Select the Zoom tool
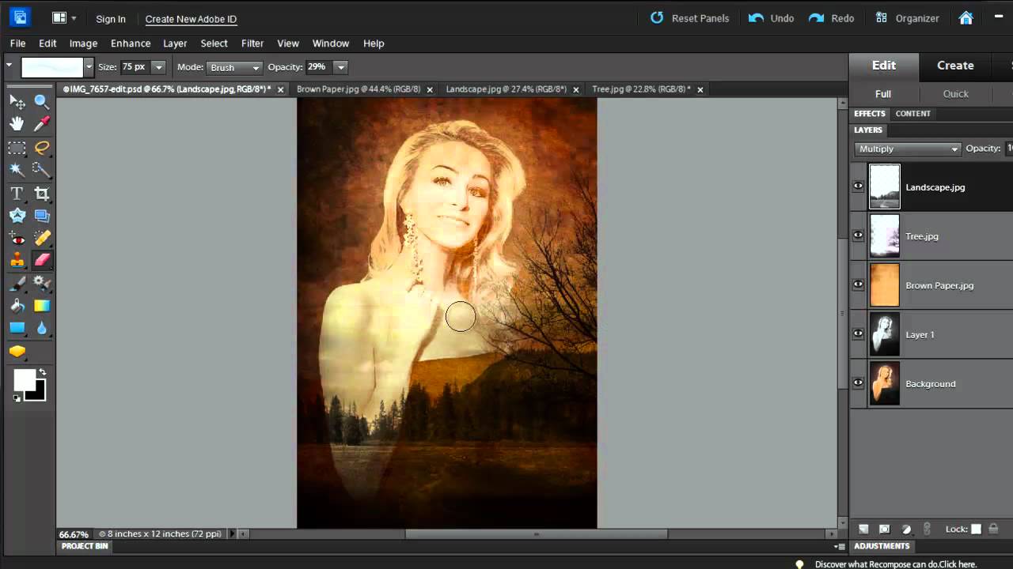 pos(42,101)
